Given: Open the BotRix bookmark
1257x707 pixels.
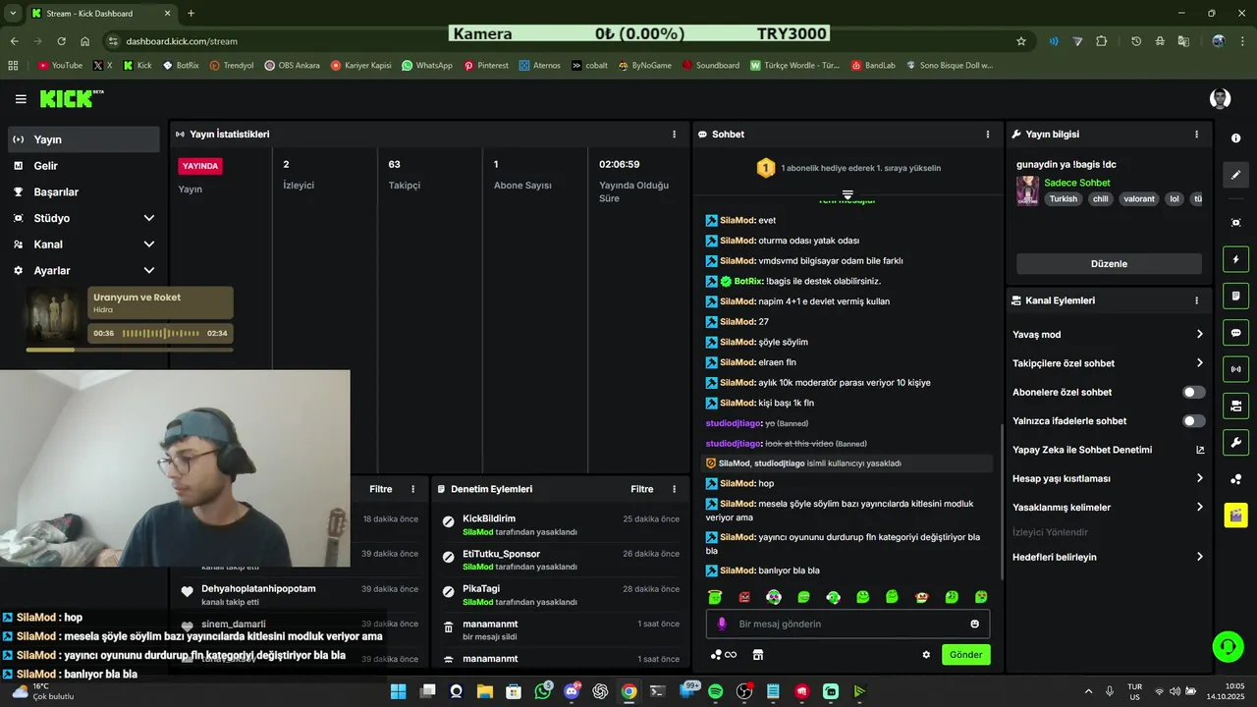Looking at the screenshot, I should [181, 66].
